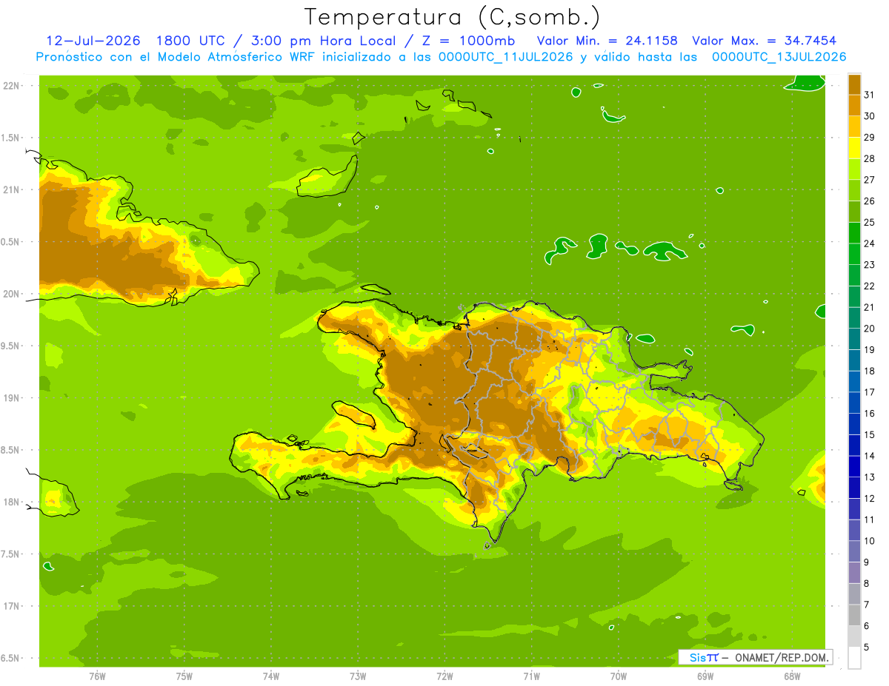Click the "Valor Max. = 34.7454" readout
Image resolution: width=889 pixels, height=686 pixels.
coord(764,40)
